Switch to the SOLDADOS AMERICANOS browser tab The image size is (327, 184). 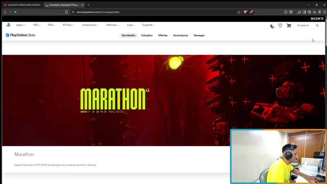click(22, 5)
